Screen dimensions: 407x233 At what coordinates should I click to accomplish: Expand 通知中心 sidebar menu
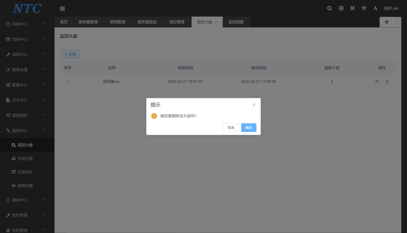pyautogui.click(x=27, y=200)
